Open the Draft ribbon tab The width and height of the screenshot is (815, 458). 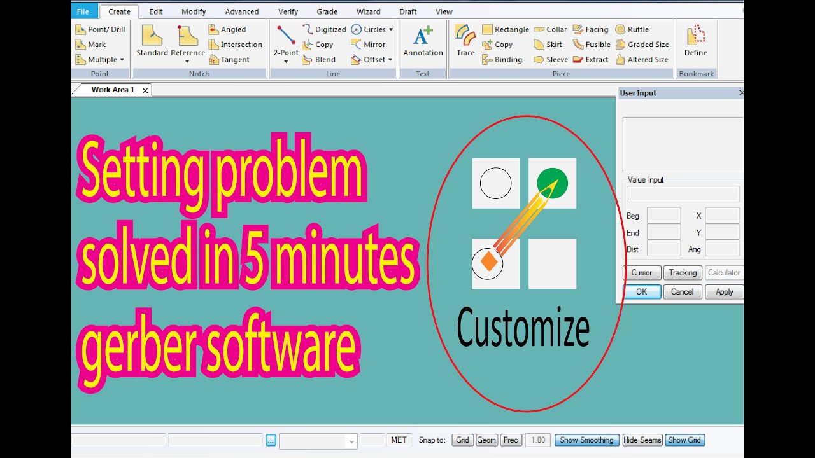pyautogui.click(x=408, y=11)
